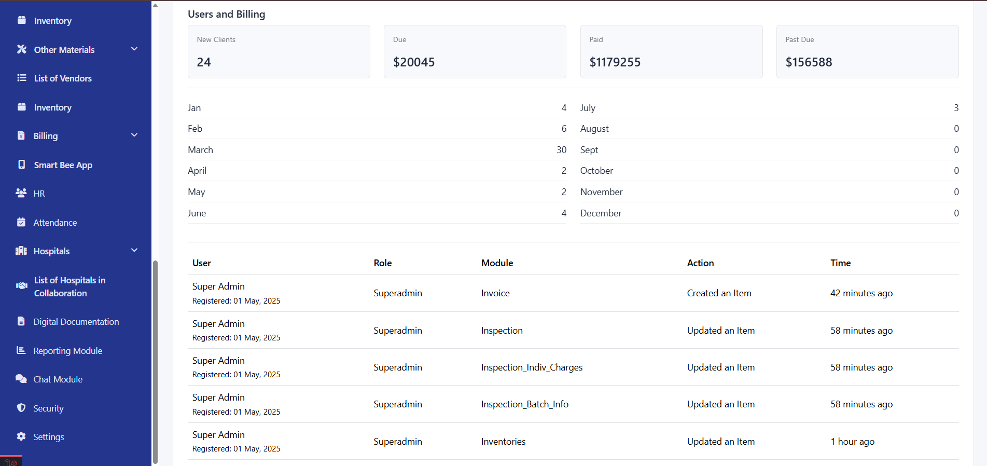Click the Other Materials tools icon
This screenshot has height=466, width=987.
[x=21, y=49]
